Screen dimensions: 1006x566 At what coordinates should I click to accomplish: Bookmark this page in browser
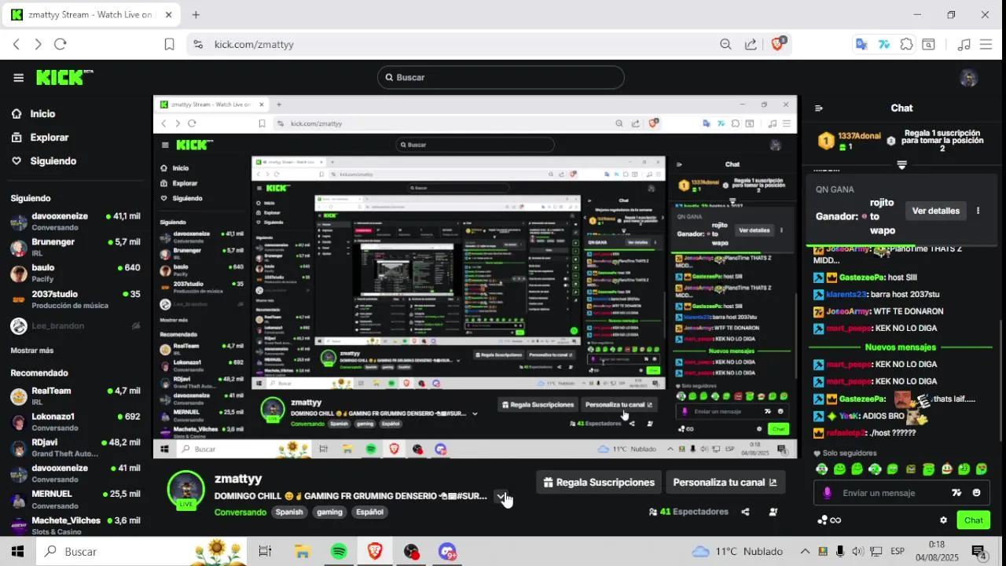point(169,45)
